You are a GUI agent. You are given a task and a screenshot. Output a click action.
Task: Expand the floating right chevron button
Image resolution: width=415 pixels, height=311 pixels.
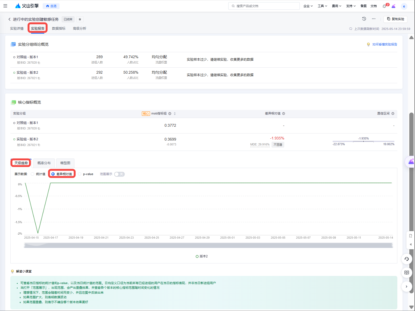click(407, 287)
